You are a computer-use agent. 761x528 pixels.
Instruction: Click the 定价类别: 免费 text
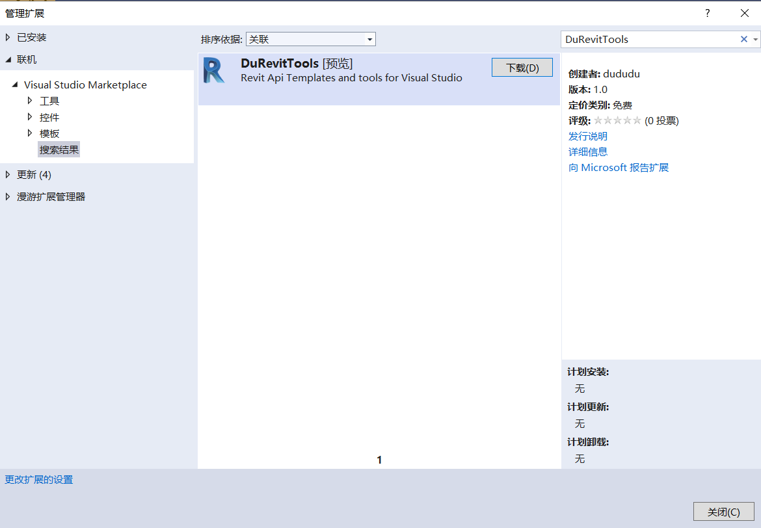click(600, 105)
